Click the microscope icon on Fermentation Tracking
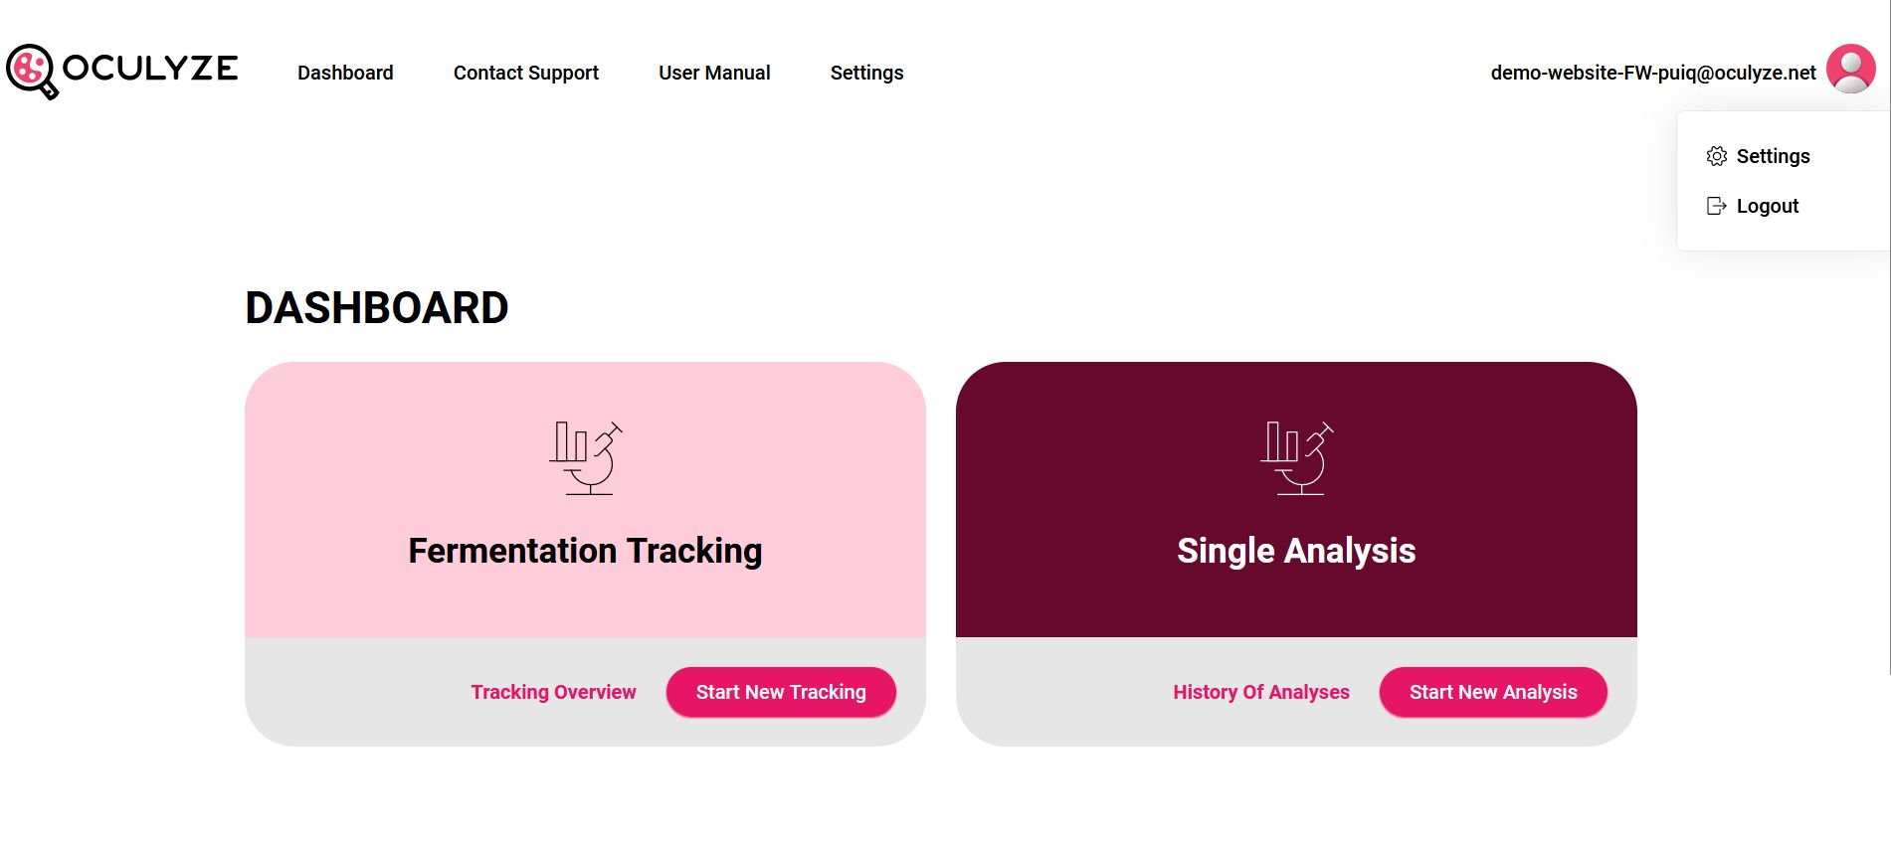 [x=586, y=458]
